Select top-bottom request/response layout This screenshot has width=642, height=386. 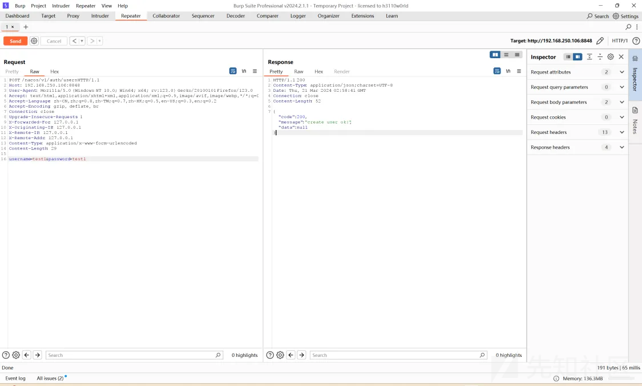click(x=506, y=55)
